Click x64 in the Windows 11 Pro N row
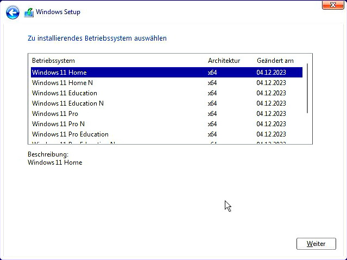Screen dimensions: 347x260 [212, 124]
